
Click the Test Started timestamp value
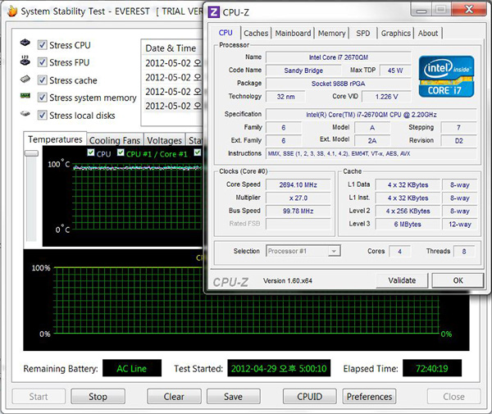click(x=279, y=368)
